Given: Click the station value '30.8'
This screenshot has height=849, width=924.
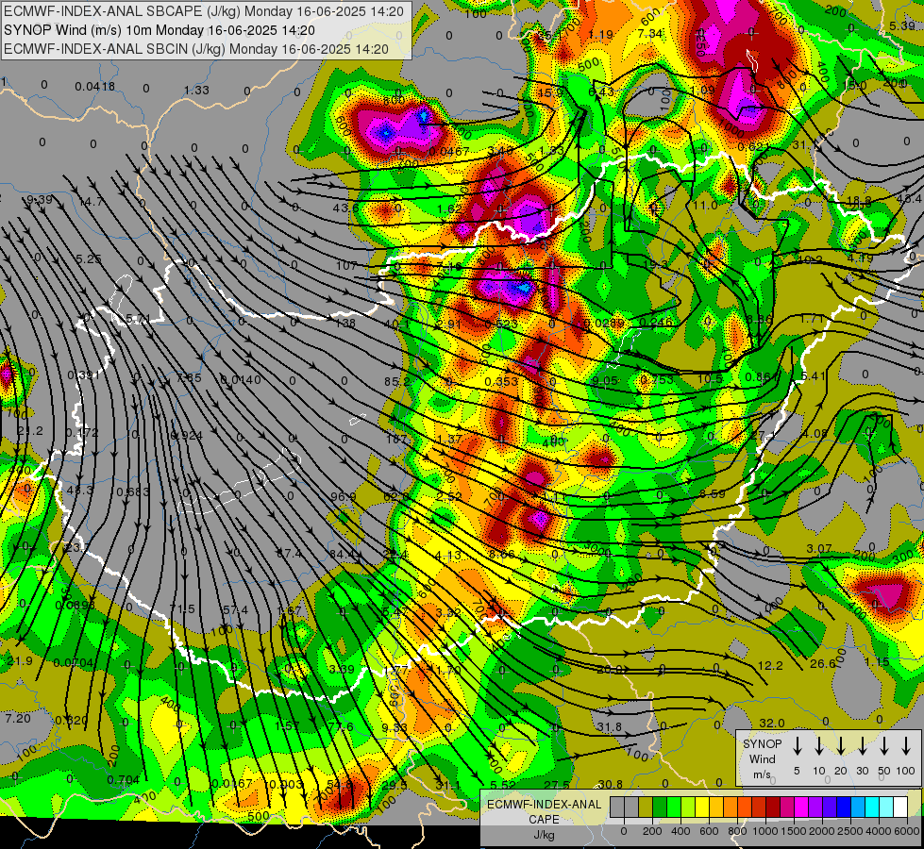Looking at the screenshot, I should [x=610, y=784].
